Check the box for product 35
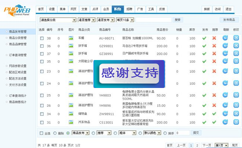Screen dimensions: 242x148 (x=42, y=62)
